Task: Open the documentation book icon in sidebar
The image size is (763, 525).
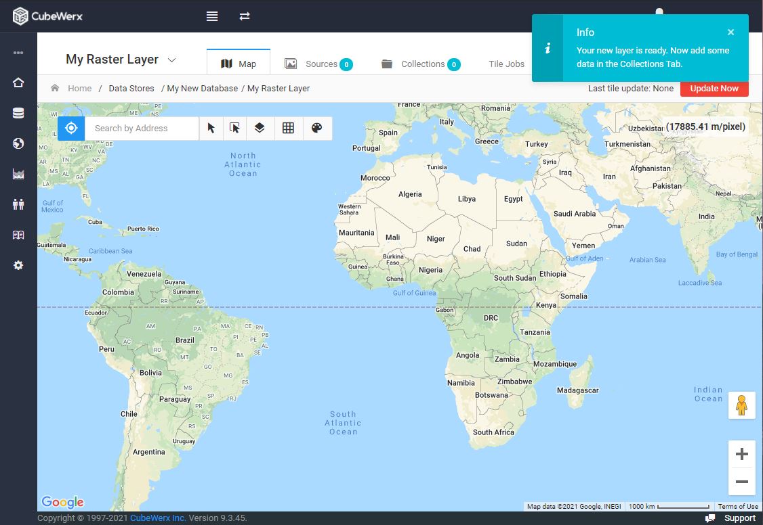Action: 18,235
